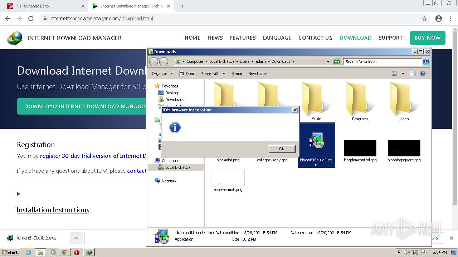The height and width of the screenshot is (257, 458).
Task: Close the Chrome downloads bar
Action: 452,238
